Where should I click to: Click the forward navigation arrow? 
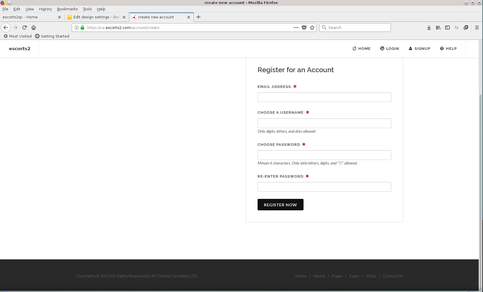point(16,28)
